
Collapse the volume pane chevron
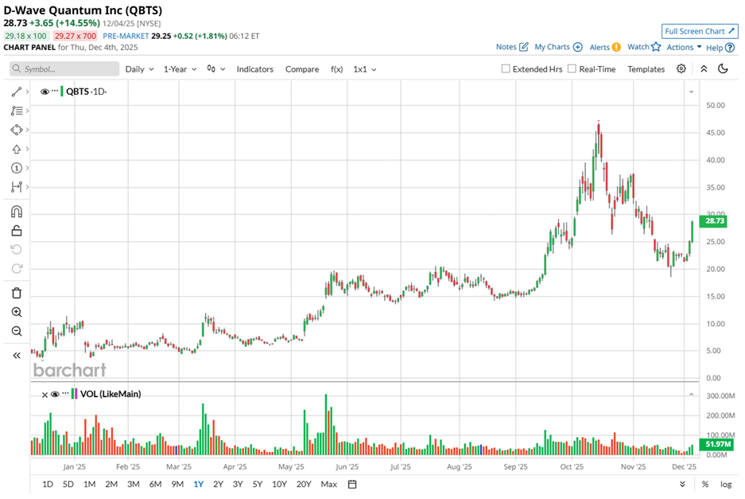point(691,395)
